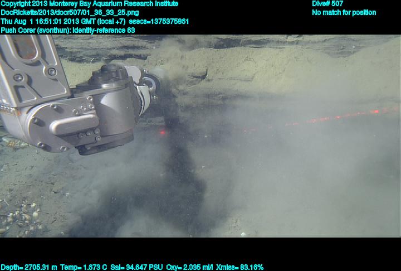
Task: Click the Xmiss= 83.16% reading
Action: (x=239, y=268)
